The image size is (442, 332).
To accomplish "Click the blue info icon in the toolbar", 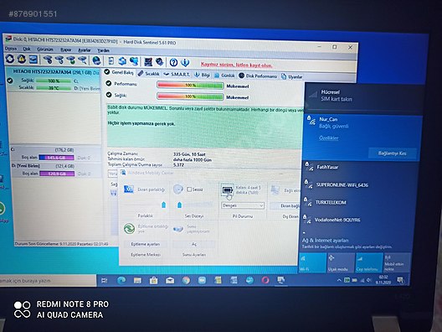I will (185, 62).
